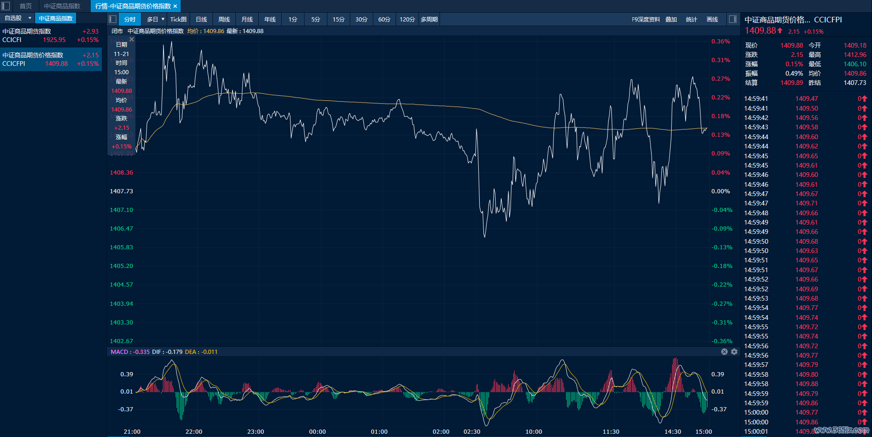Select the 中证商品期货价格指数 CCICFPI row
872x437 pixels.
click(51, 59)
